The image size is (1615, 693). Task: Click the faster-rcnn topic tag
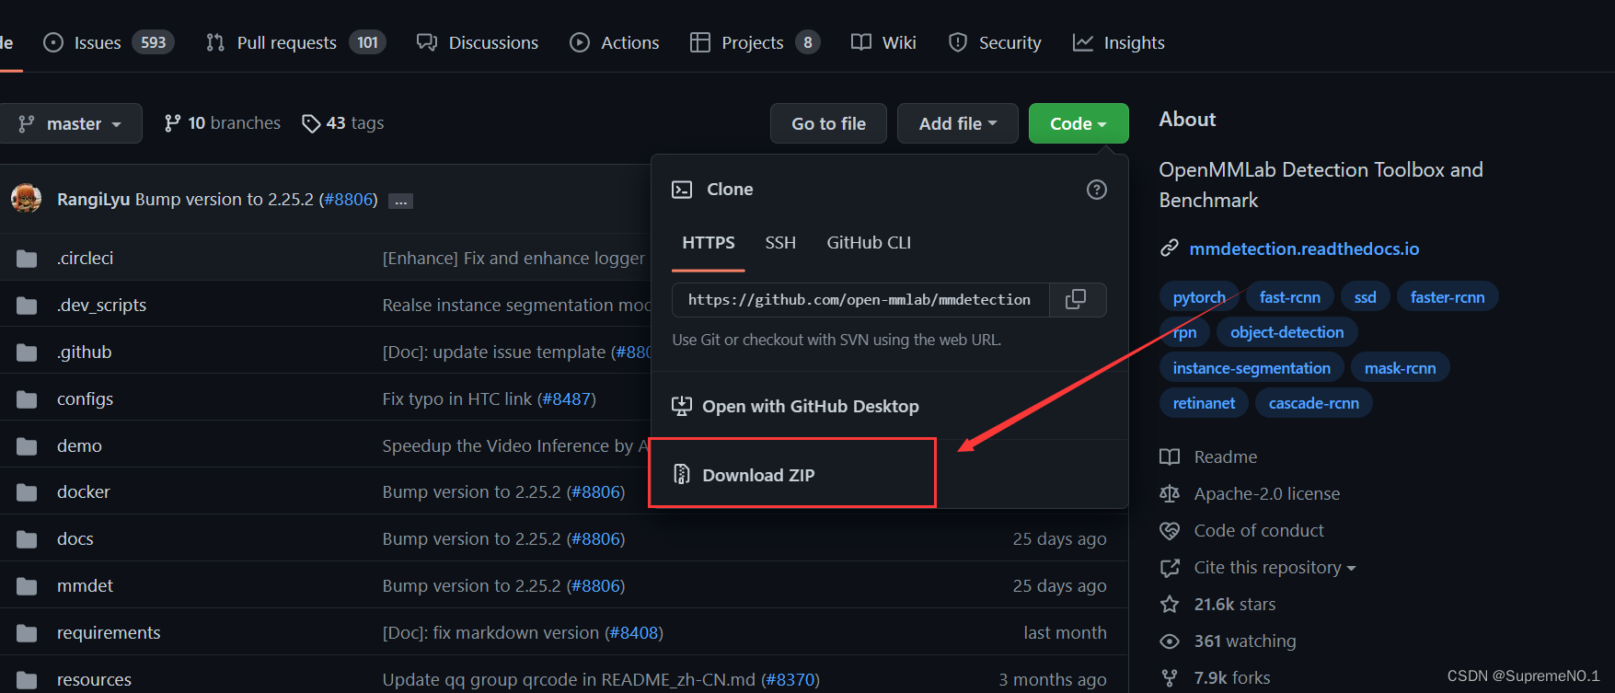(x=1448, y=297)
